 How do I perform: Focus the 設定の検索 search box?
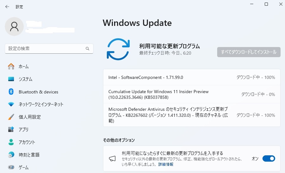click(49, 49)
